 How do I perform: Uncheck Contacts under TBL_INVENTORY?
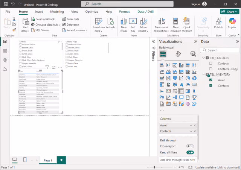point(211,85)
